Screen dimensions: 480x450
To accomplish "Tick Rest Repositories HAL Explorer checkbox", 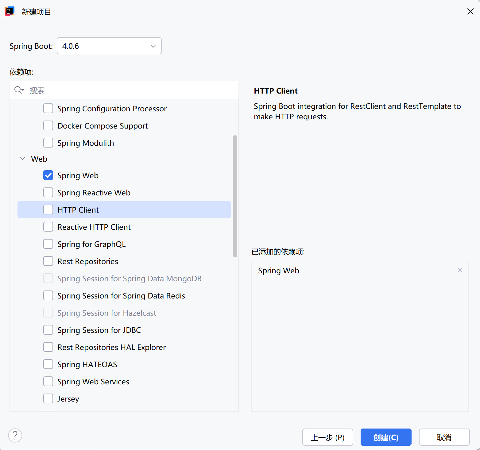I will (x=48, y=347).
